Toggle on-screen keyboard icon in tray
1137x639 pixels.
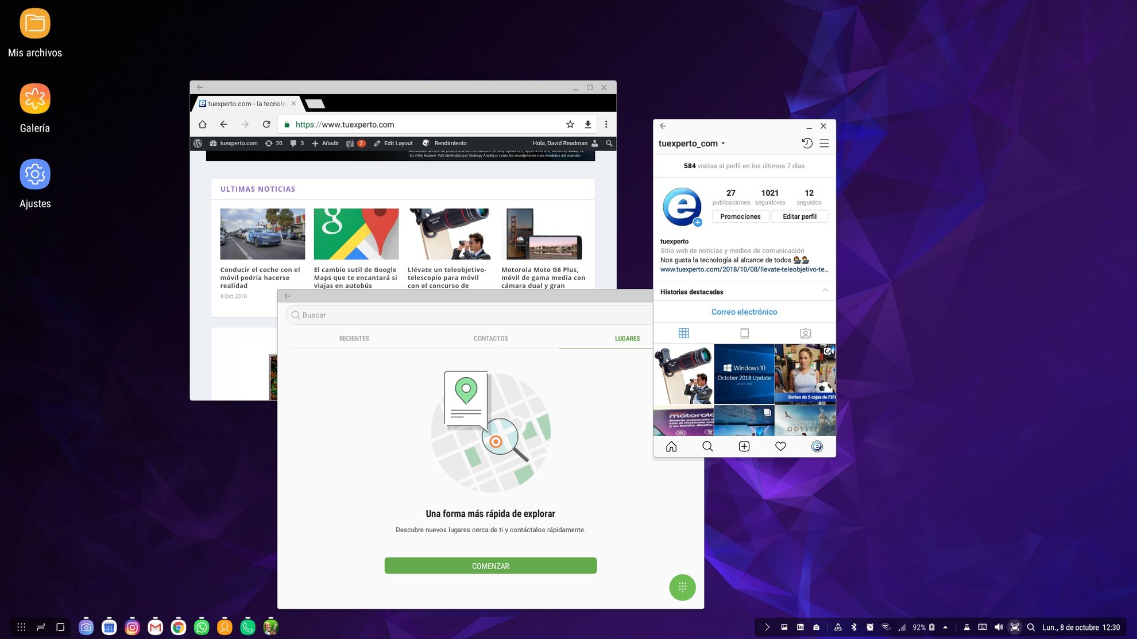click(983, 628)
